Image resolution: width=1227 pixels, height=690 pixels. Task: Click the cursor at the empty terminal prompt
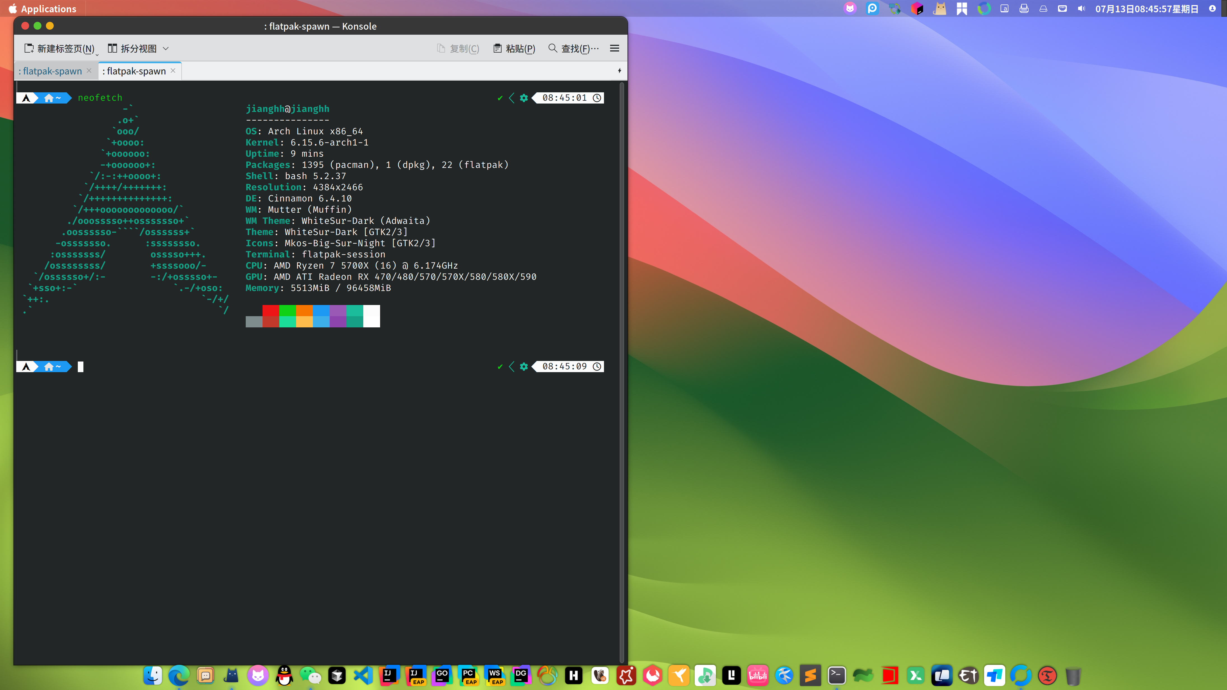(x=81, y=367)
